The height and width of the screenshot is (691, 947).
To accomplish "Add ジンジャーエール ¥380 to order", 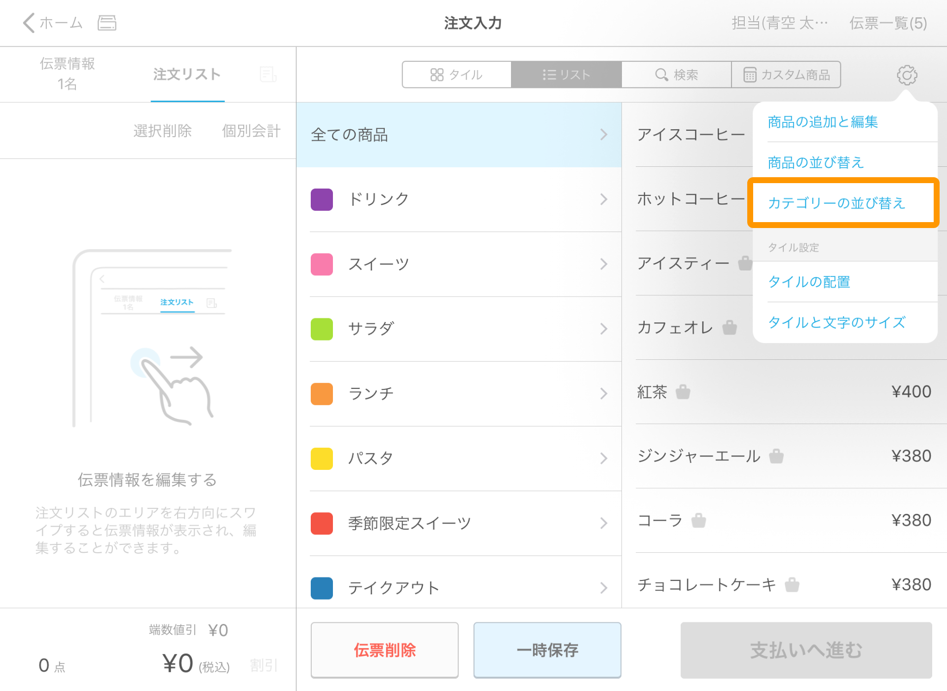I will 784,456.
